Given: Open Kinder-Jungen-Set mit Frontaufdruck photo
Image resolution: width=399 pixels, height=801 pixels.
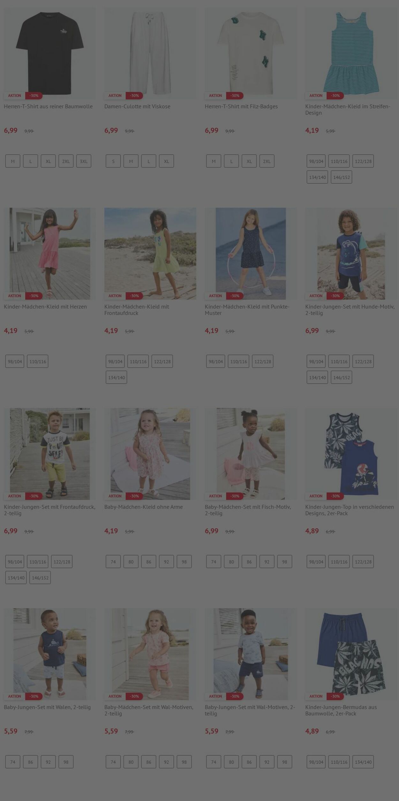Looking at the screenshot, I should pos(50,454).
